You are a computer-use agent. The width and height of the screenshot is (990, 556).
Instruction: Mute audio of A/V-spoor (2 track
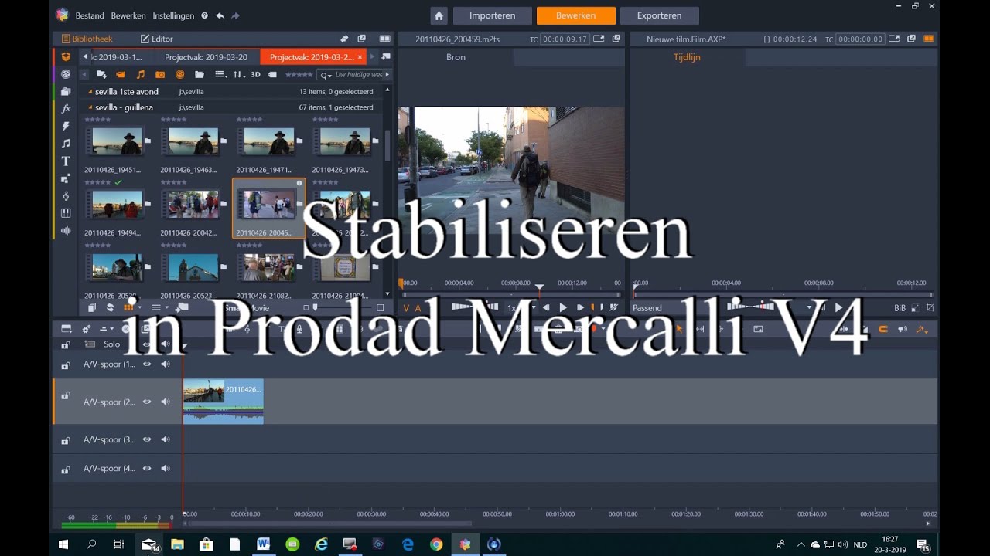[x=166, y=402]
